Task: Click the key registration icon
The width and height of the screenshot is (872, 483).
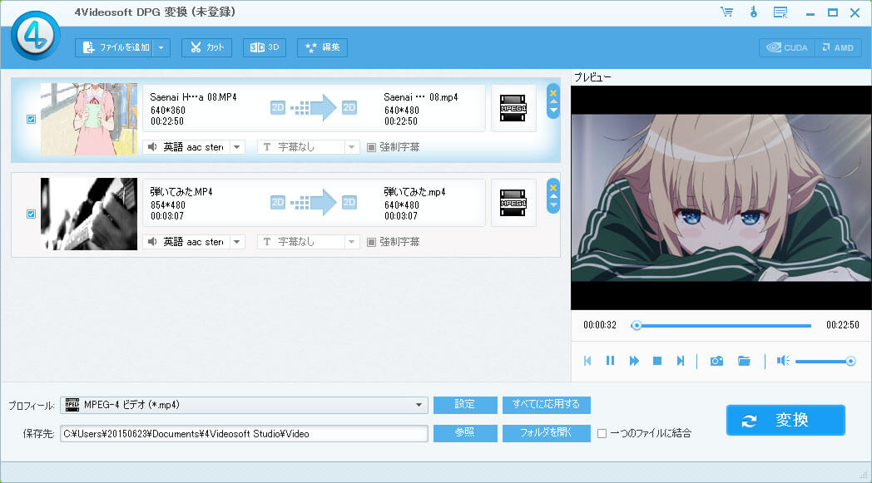Action: (754, 12)
